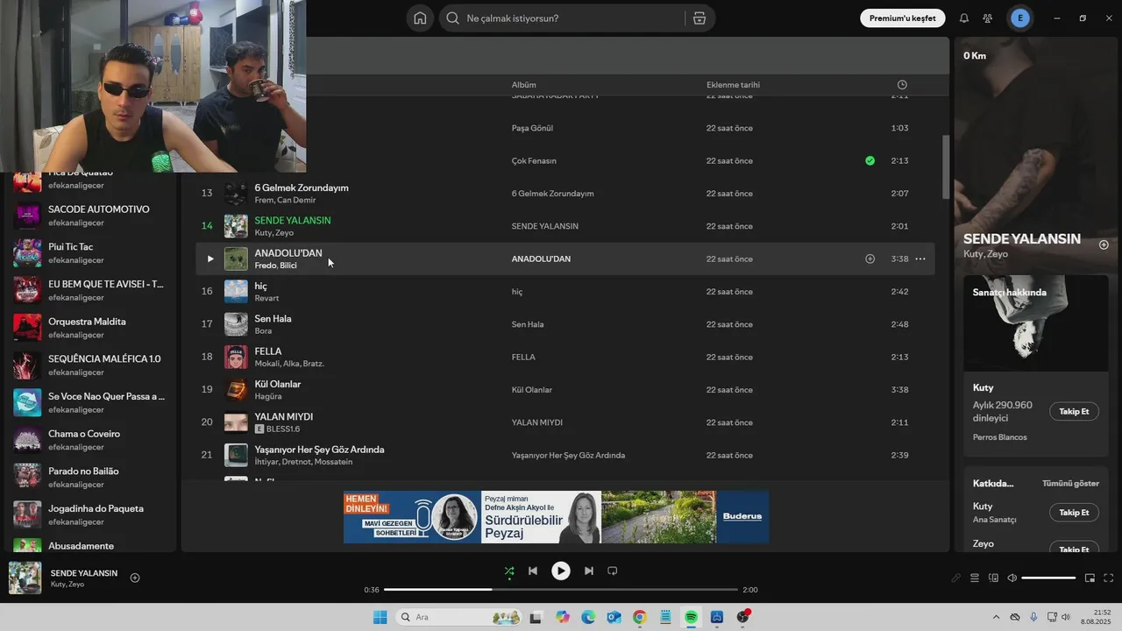Screen dimensions: 1122x631
Task: Open artist link Revart under hiç
Action: coord(266,298)
